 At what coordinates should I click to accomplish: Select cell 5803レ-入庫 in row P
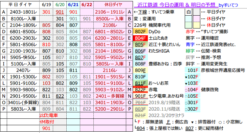(23, 109)
